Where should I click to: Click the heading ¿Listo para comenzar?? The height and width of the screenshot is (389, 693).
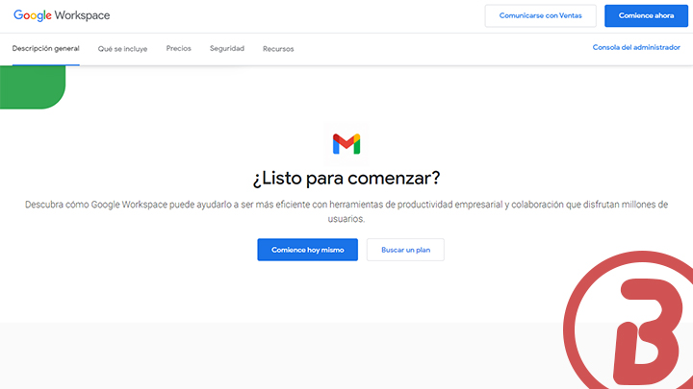click(346, 179)
